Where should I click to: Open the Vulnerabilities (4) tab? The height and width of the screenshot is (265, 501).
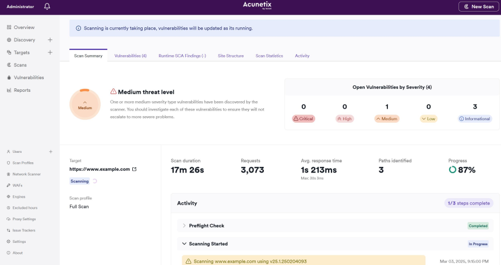(x=130, y=56)
